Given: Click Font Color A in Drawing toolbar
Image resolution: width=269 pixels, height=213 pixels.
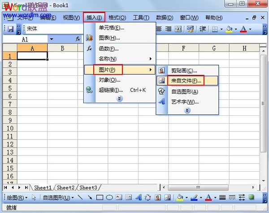Looking at the screenshot, I should [208, 197].
